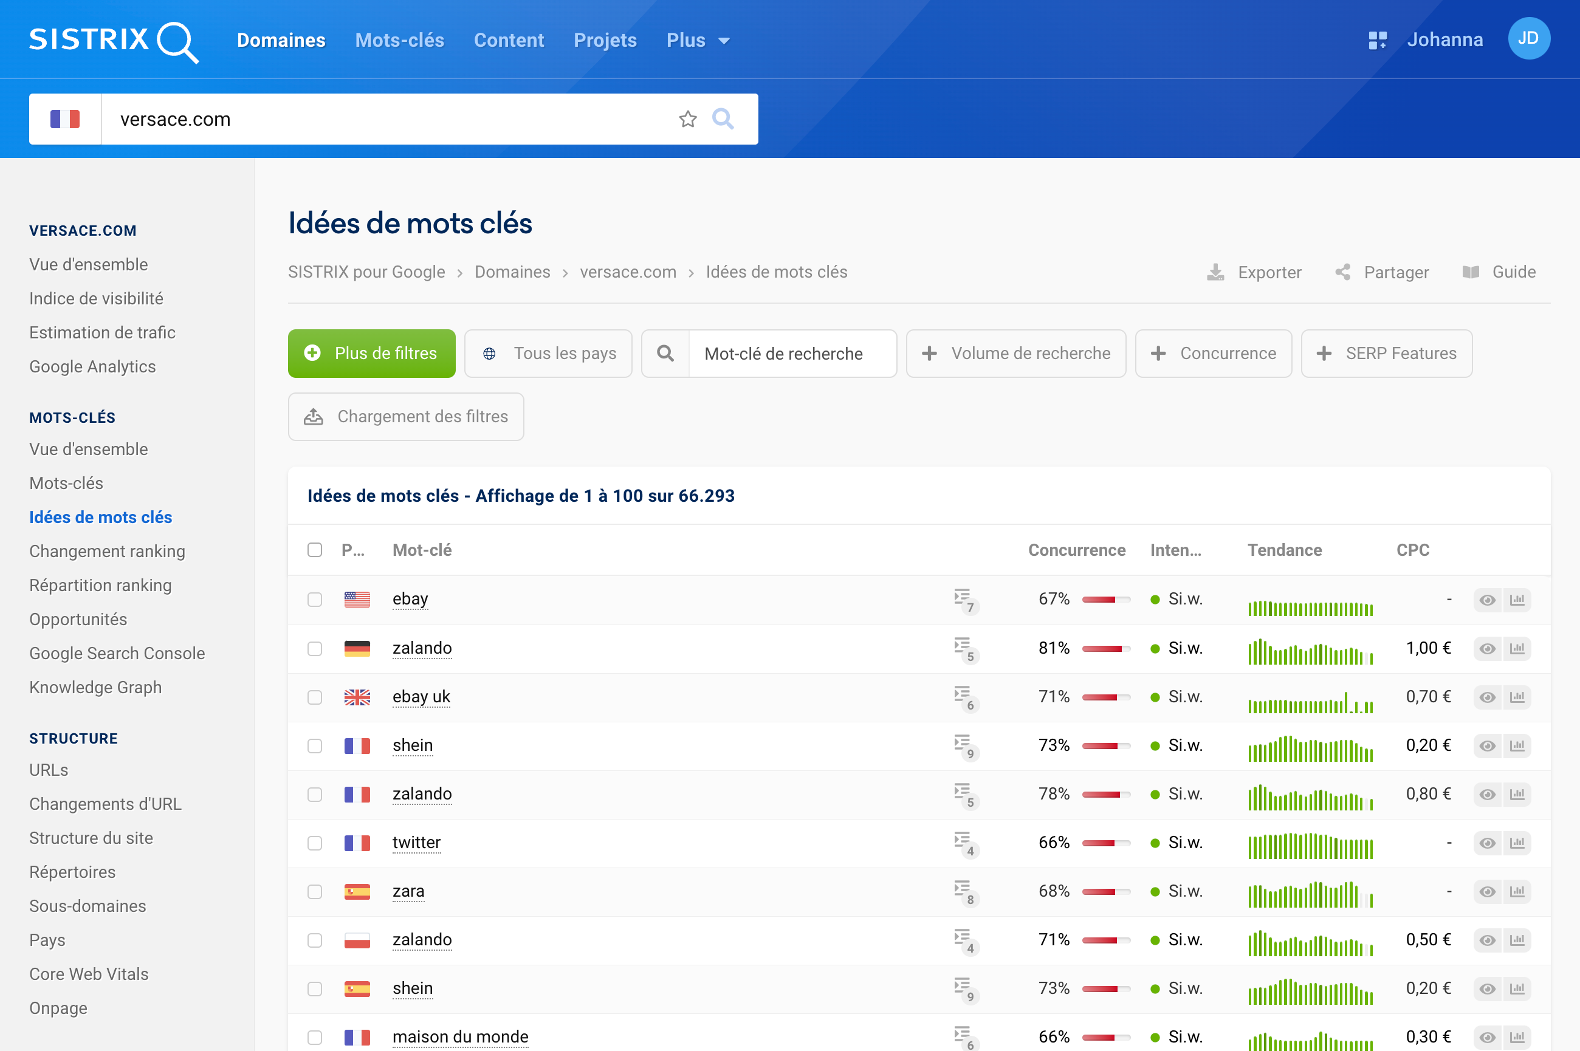This screenshot has width=1580, height=1051.
Task: Open the Projets tab
Action: point(605,40)
